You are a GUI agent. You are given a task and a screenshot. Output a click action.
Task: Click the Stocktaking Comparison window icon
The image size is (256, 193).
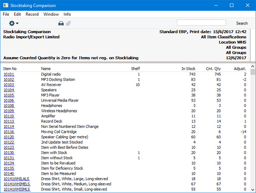(x=6, y=5)
